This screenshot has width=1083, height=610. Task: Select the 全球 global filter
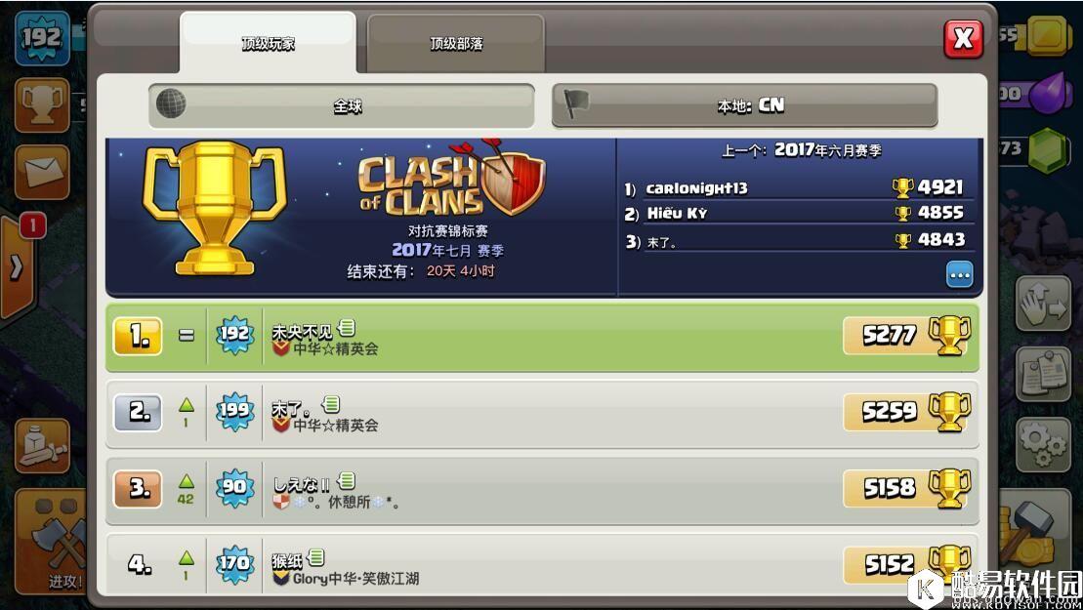pyautogui.click(x=341, y=105)
